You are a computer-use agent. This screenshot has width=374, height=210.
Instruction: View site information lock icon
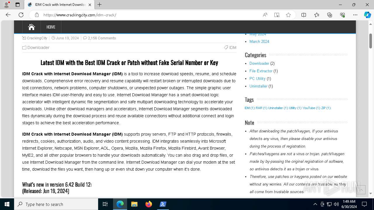point(37,15)
